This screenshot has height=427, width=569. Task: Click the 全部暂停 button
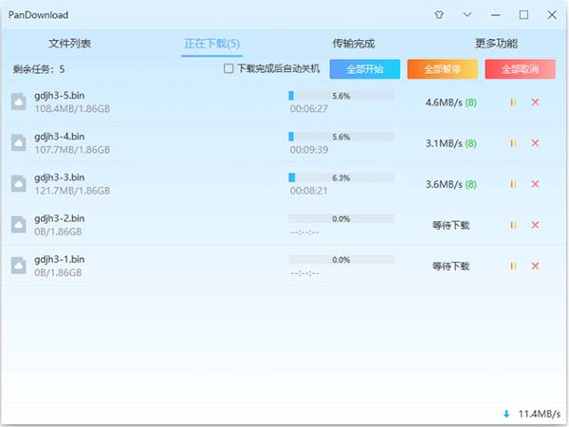442,69
